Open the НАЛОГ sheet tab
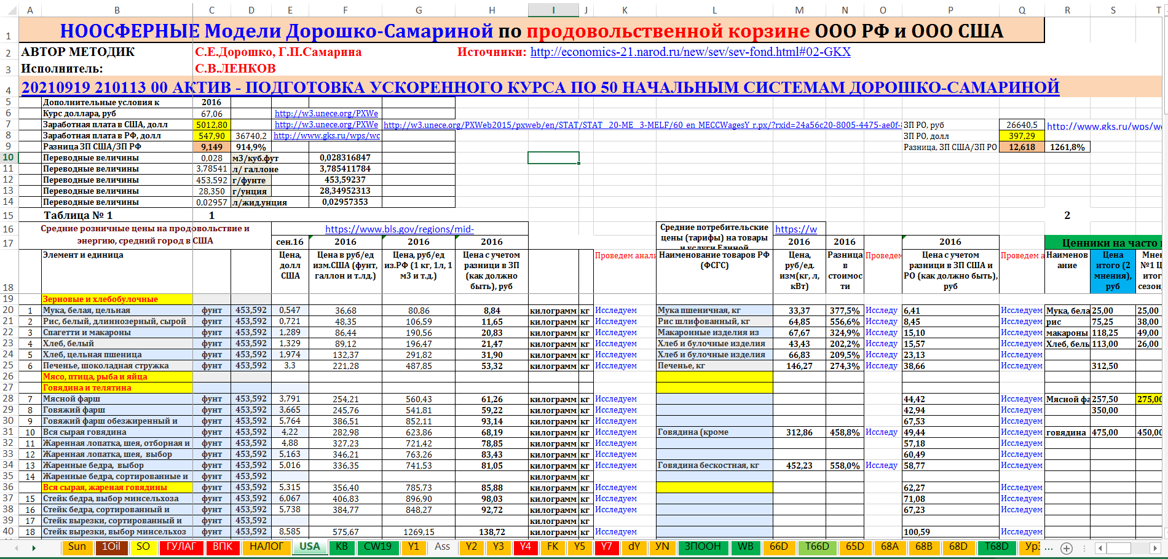 click(266, 547)
